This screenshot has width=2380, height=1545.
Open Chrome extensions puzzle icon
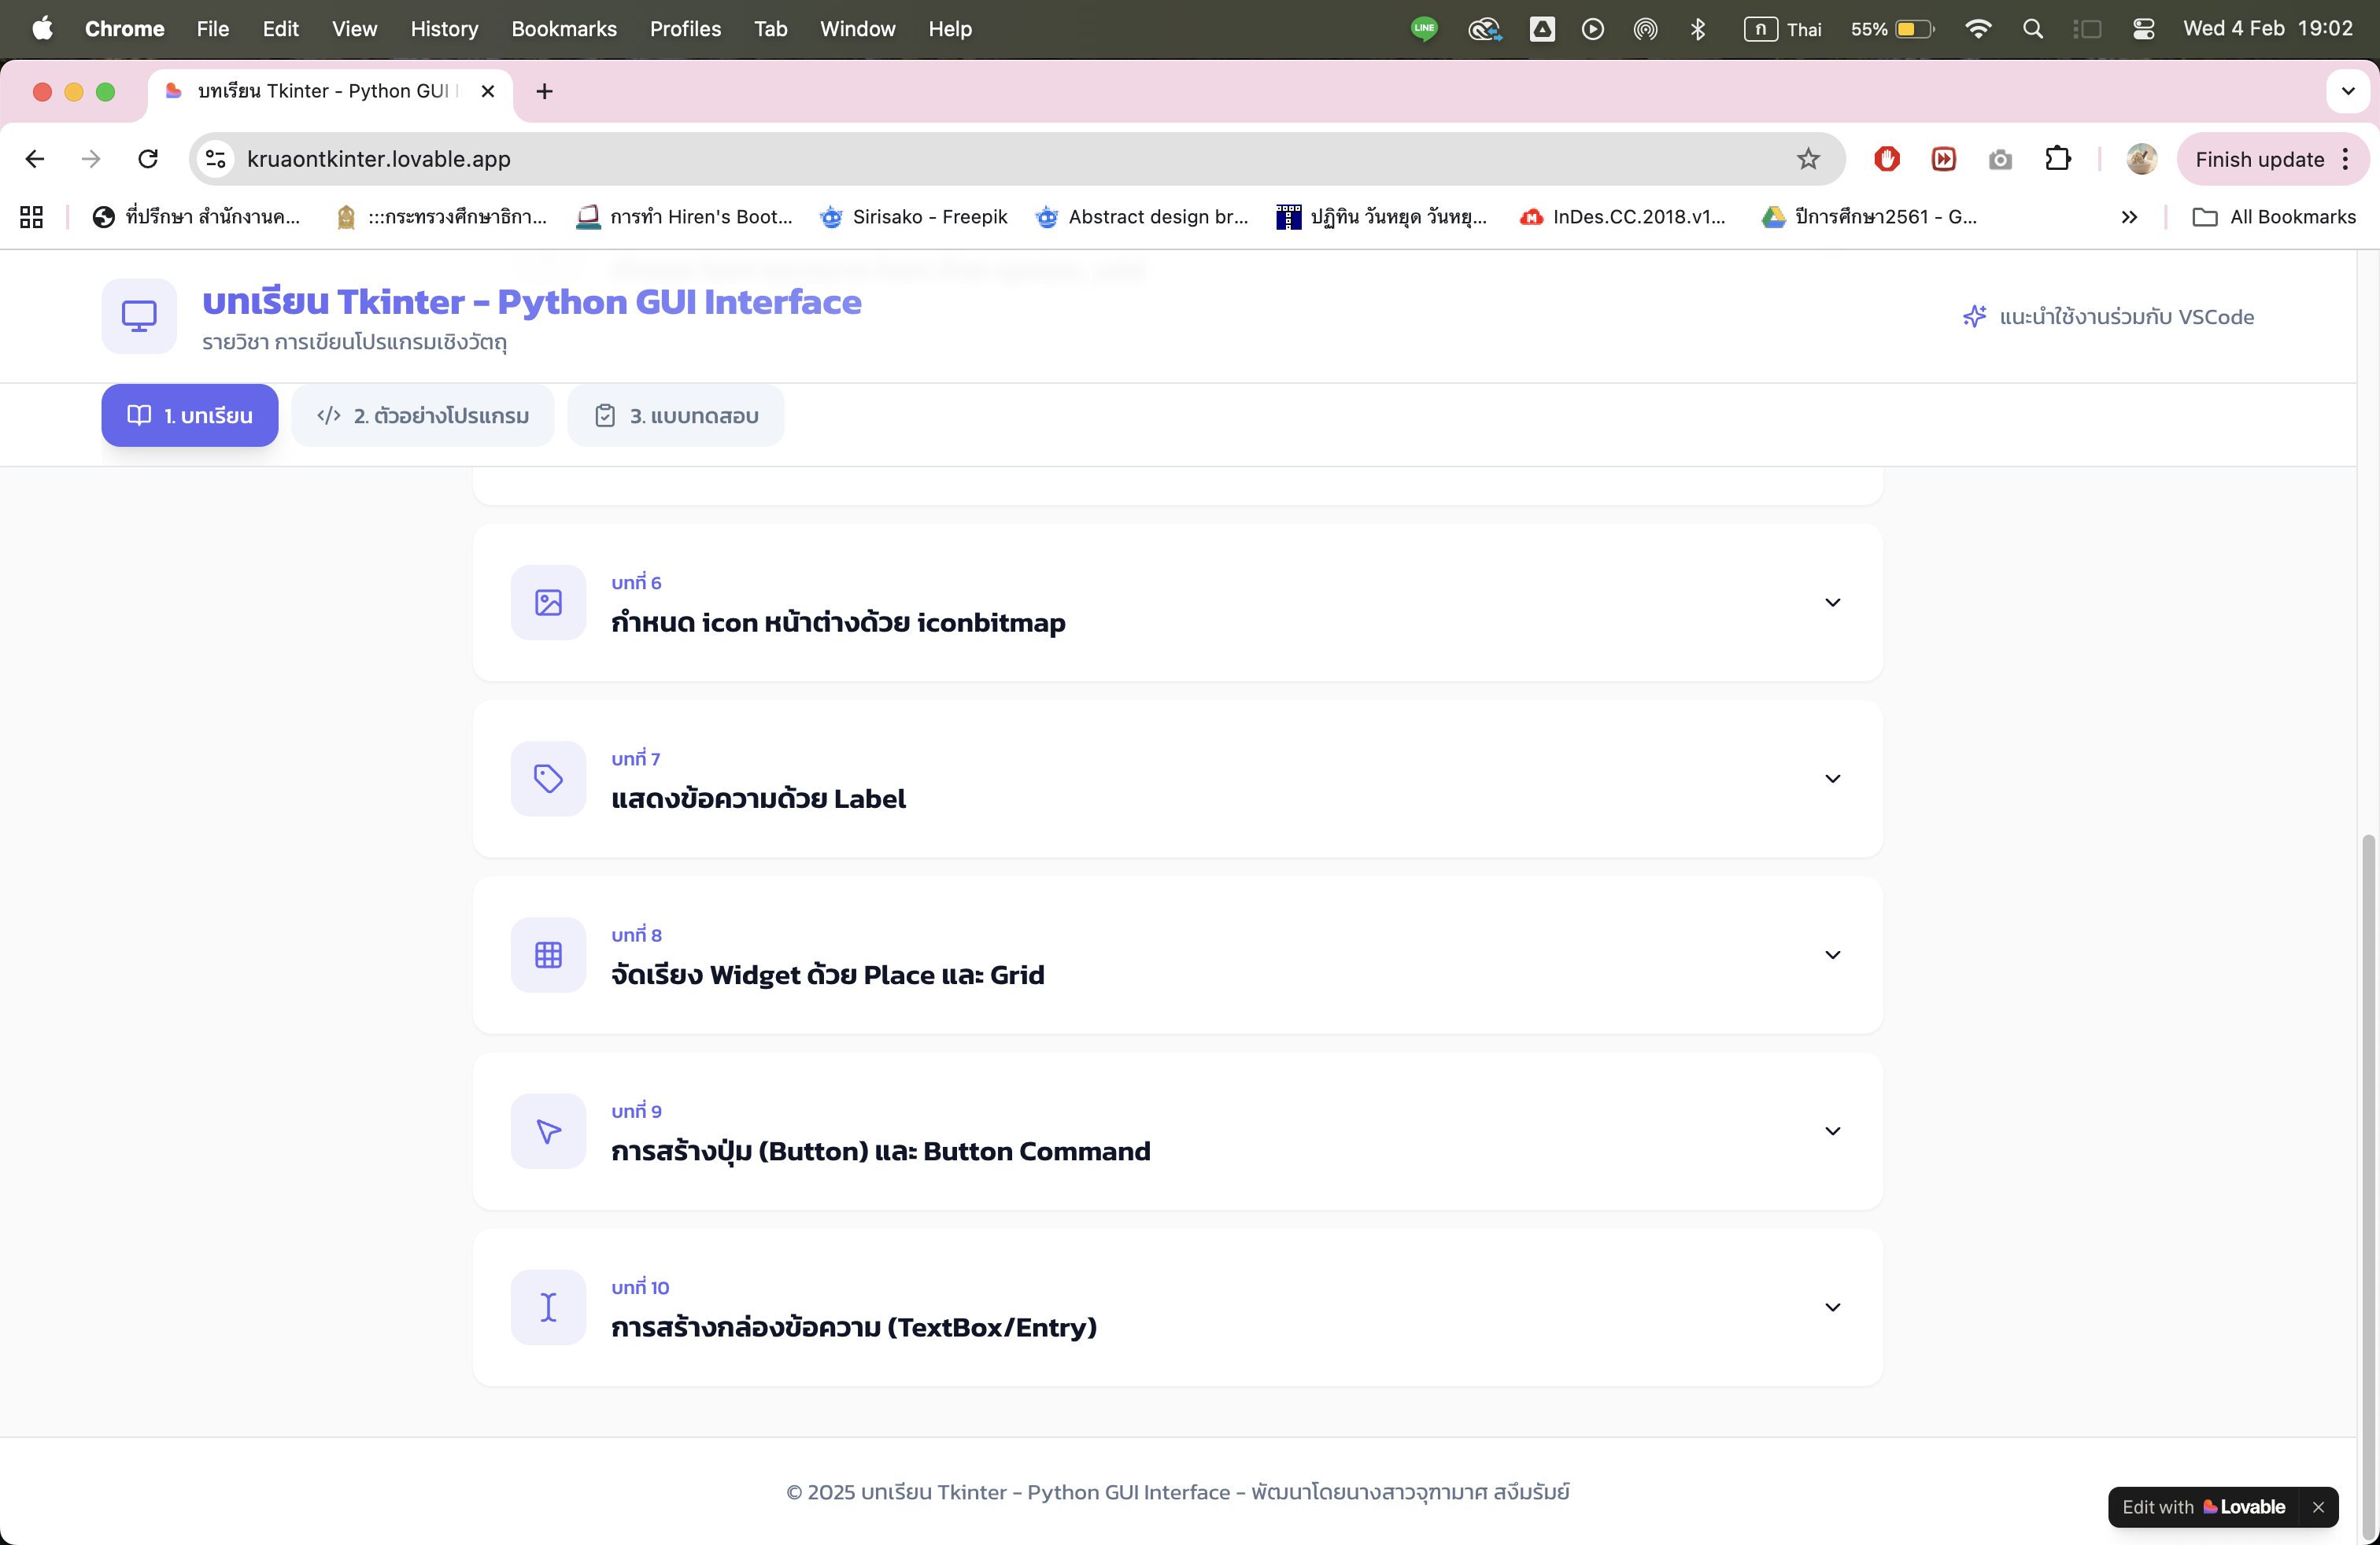point(2058,159)
